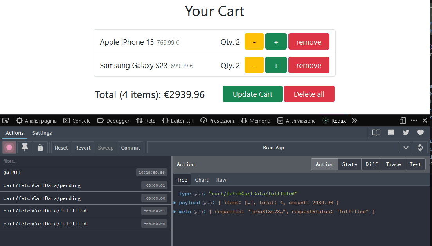Select the Raw sub-tab
This screenshot has height=246, width=432.
[221, 180]
